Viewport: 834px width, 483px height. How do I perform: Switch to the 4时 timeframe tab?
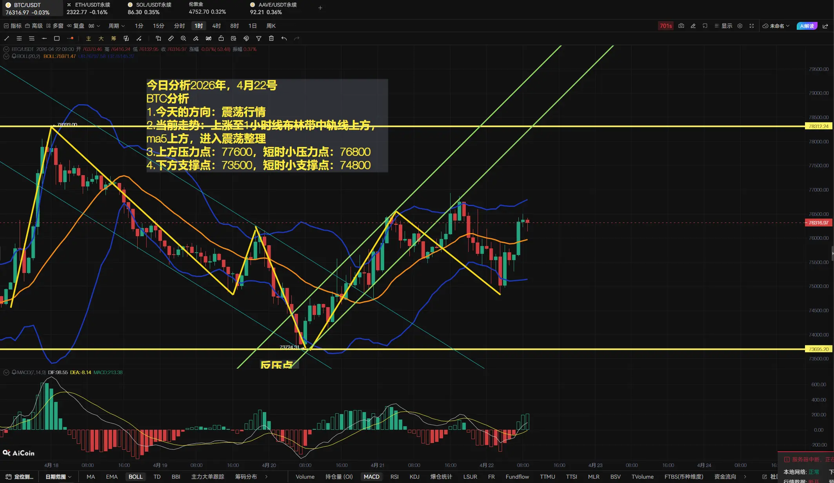pyautogui.click(x=216, y=26)
